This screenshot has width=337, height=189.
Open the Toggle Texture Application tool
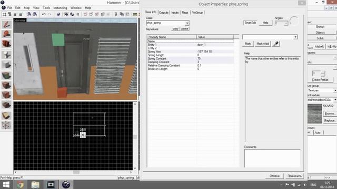coord(6,75)
